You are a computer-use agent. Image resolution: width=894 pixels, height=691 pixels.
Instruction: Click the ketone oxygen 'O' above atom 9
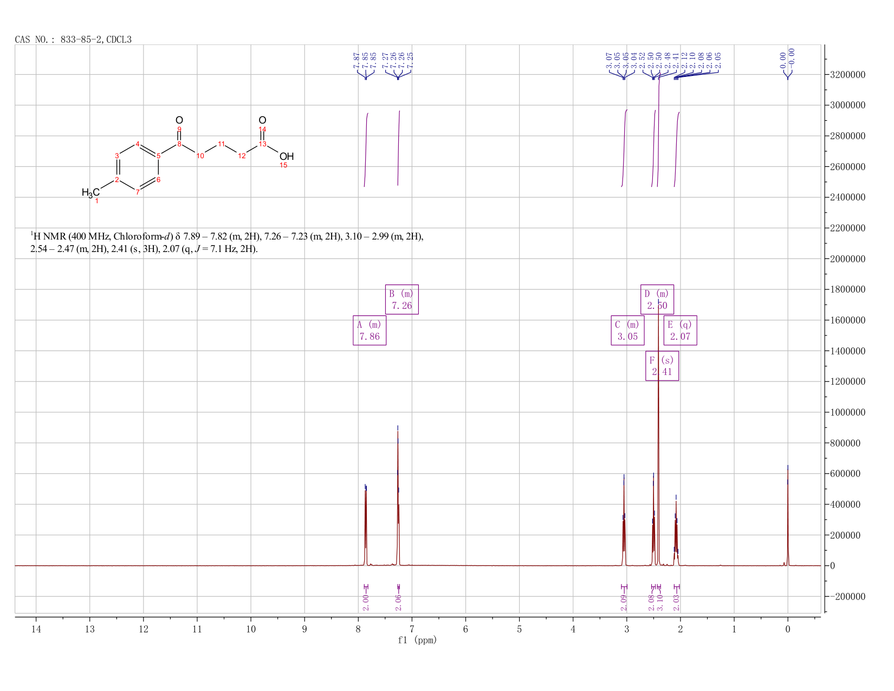coord(179,120)
